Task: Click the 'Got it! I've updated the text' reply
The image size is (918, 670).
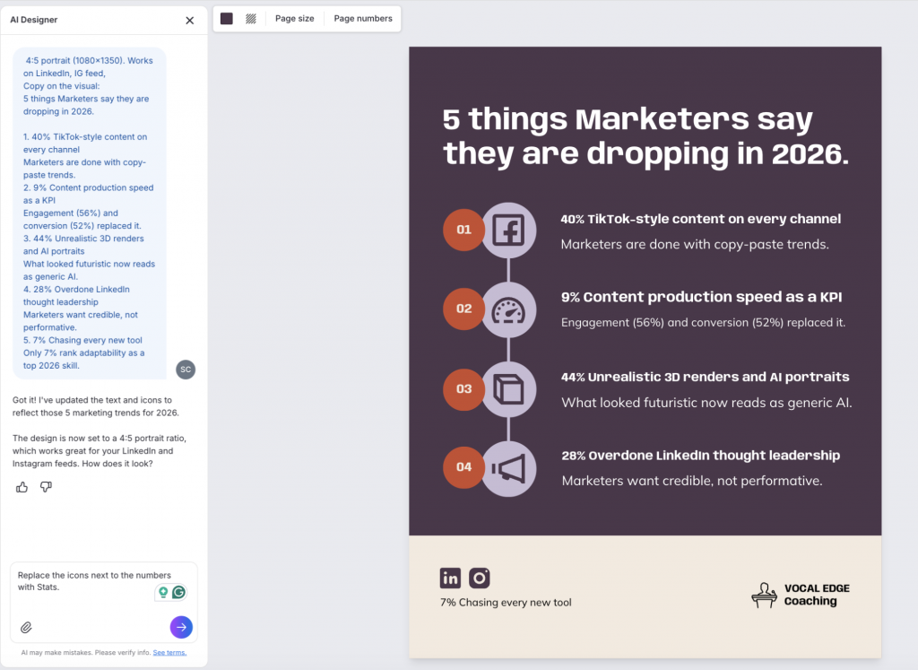Action: pos(96,406)
